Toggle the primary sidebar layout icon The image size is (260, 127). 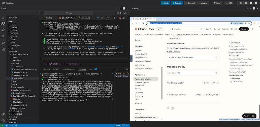click(x=121, y=13)
